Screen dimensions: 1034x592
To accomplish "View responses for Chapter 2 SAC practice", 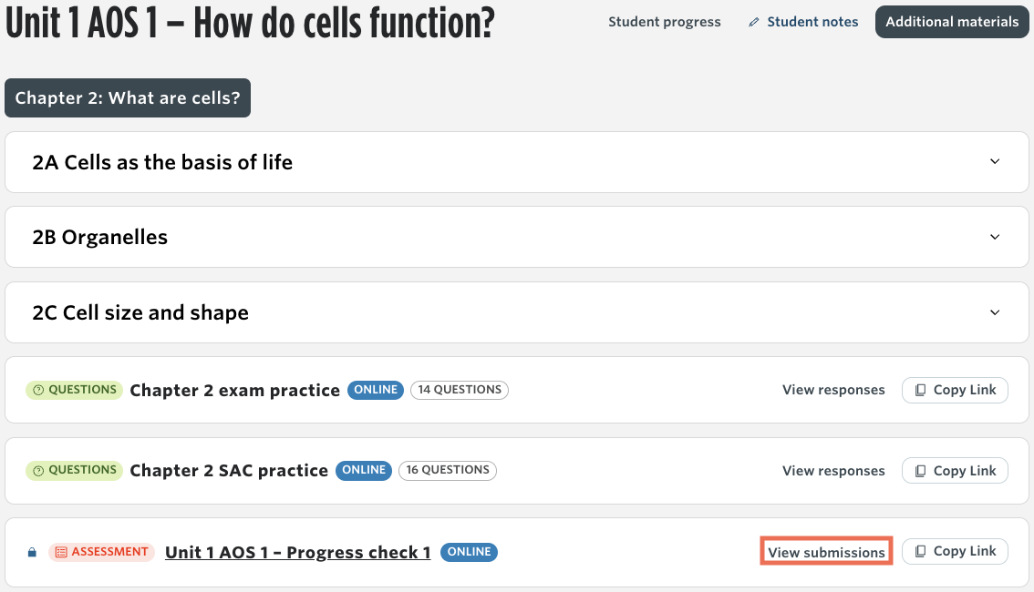I will [833, 471].
